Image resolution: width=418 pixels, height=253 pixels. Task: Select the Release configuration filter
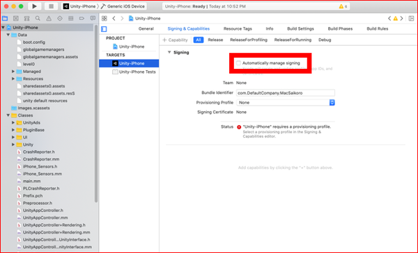tap(215, 40)
